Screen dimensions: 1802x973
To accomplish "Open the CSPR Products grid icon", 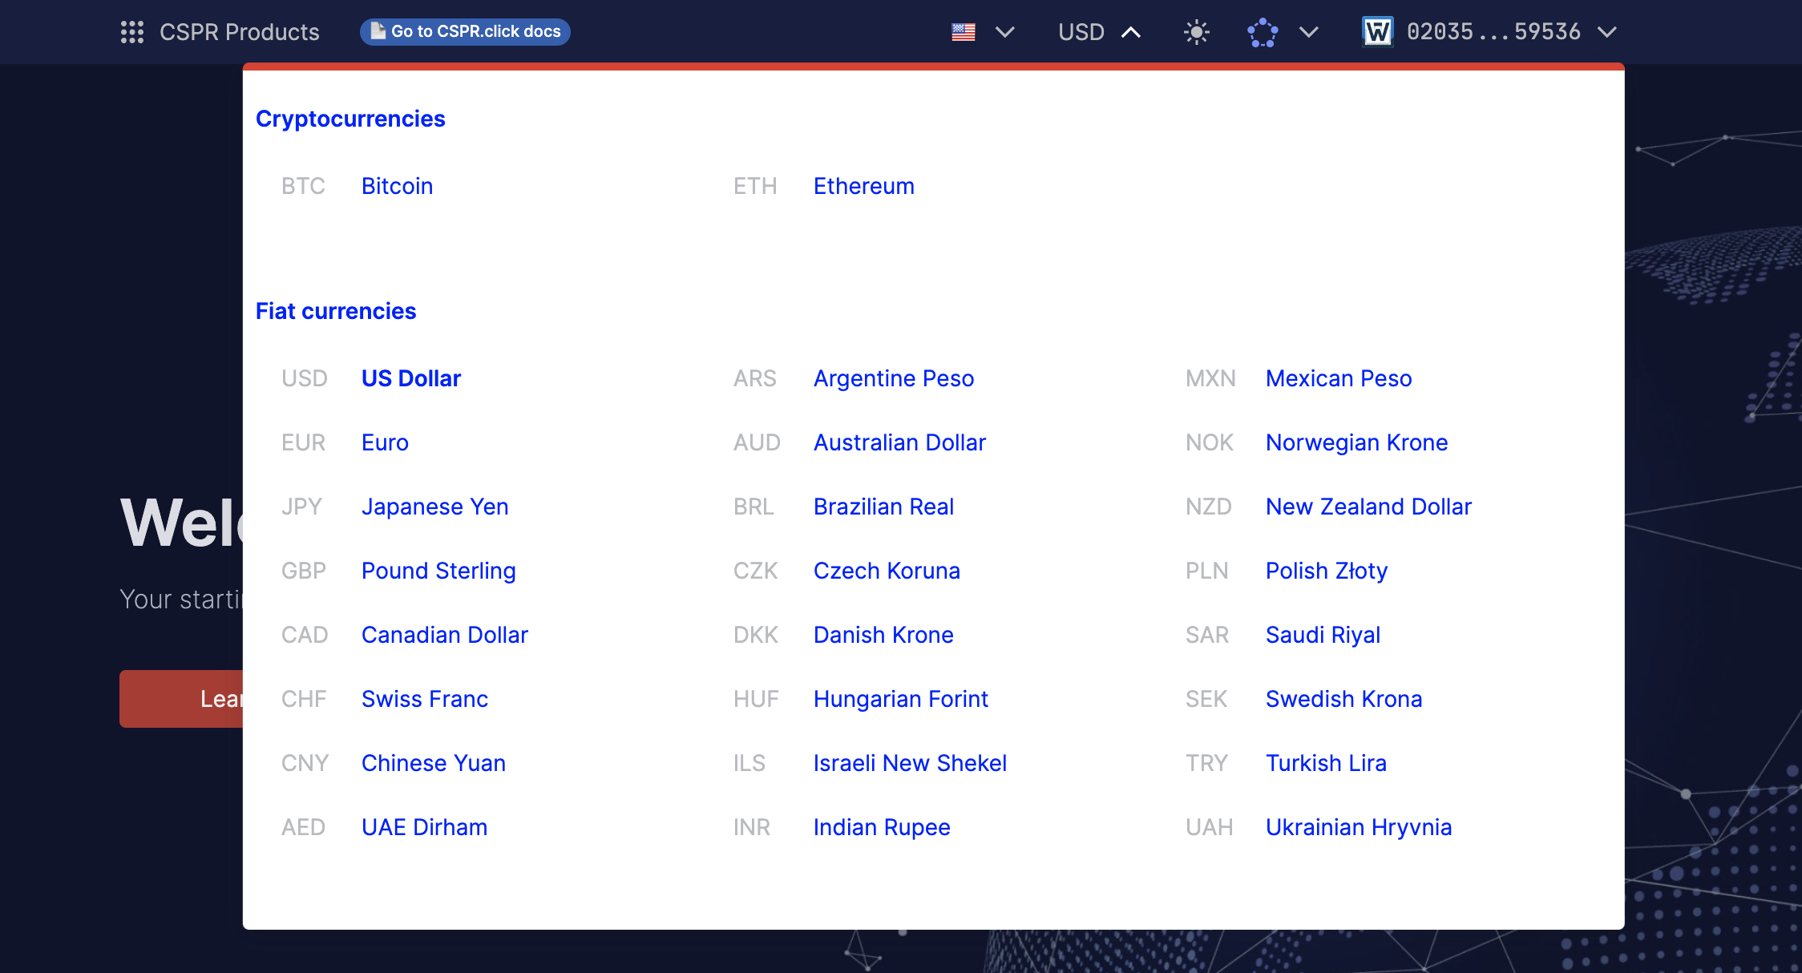I will 132,32.
